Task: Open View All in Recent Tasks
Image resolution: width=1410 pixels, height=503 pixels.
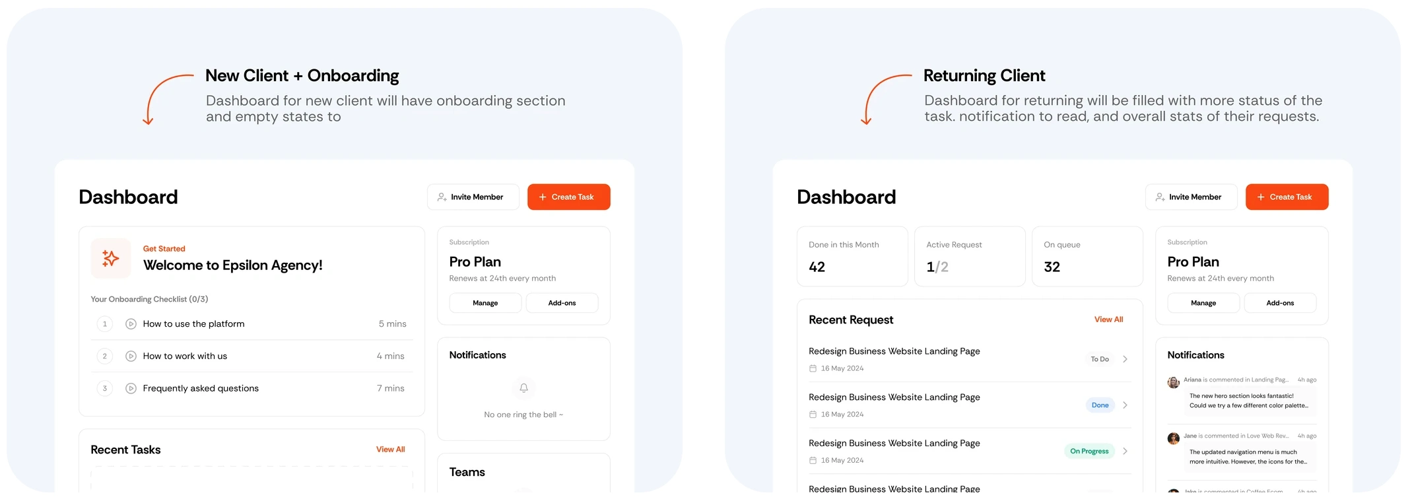Action: click(390, 450)
